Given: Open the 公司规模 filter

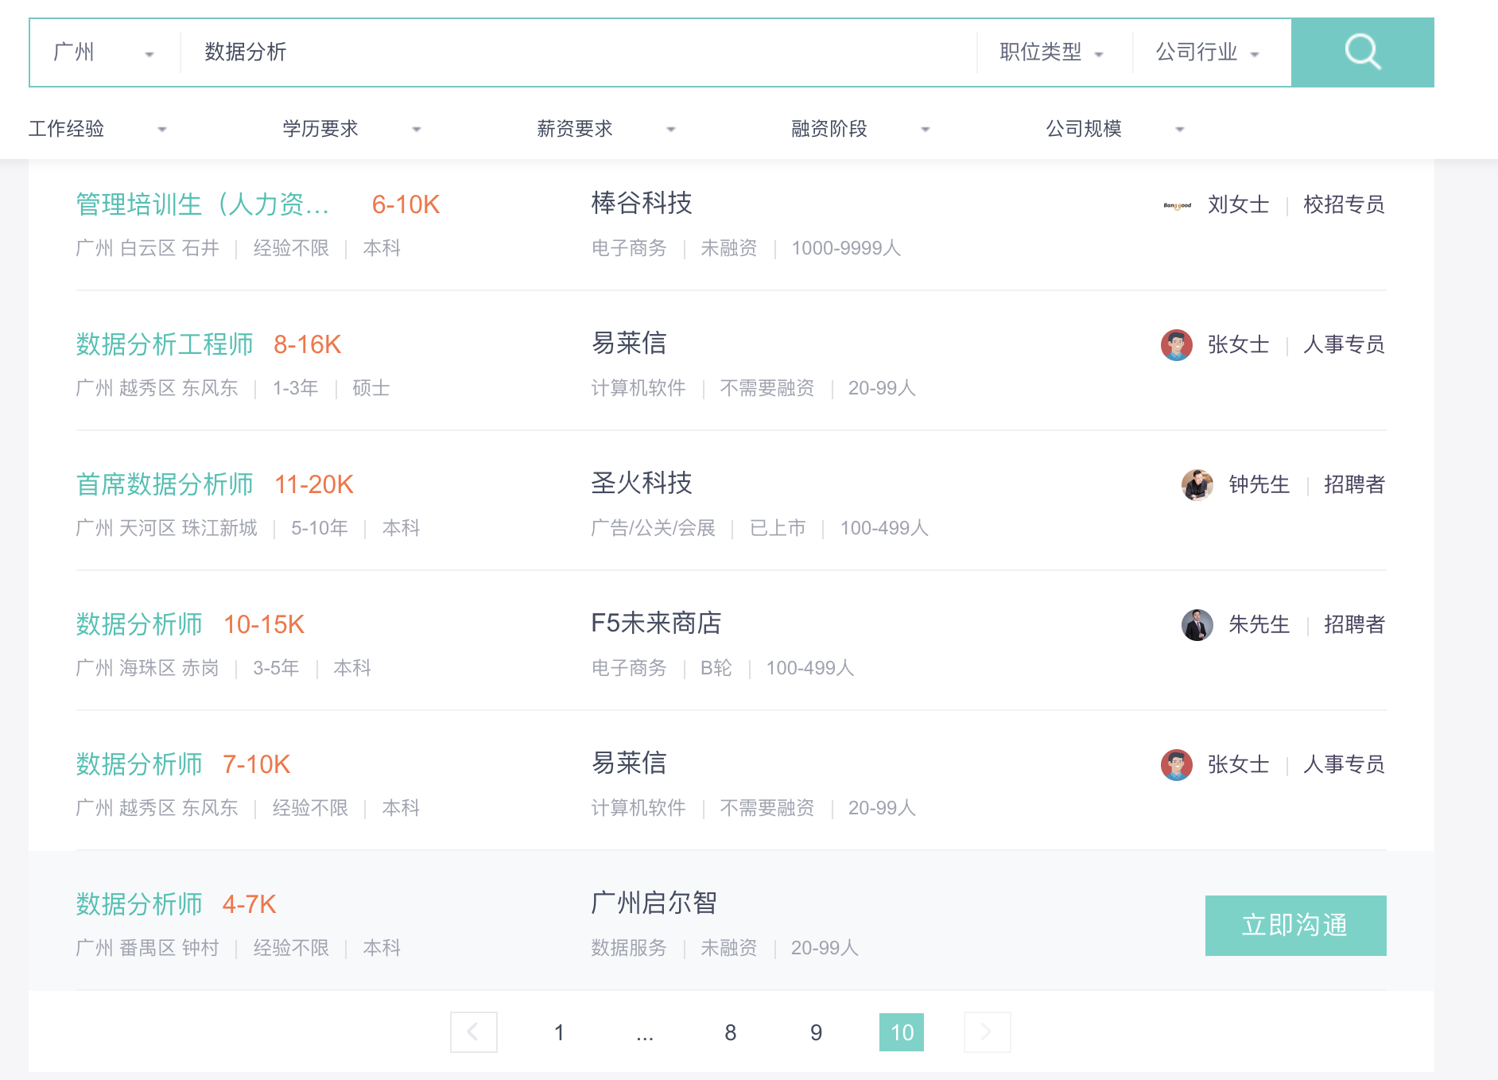Looking at the screenshot, I should [x=1116, y=129].
